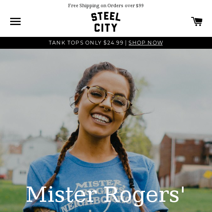Open the shopping cart
212x212 pixels.
[197, 21]
